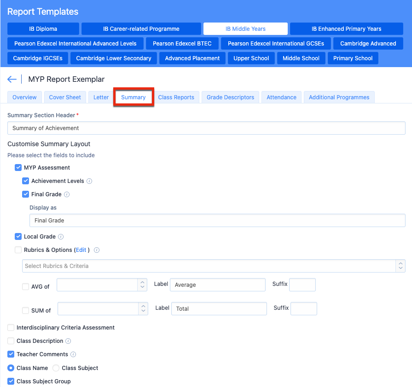The width and height of the screenshot is (412, 387).
Task: Show info icon next to Rubrics & Options
Action: (x=97, y=250)
